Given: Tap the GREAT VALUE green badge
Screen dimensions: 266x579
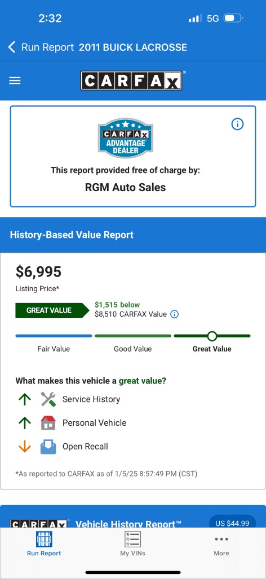Looking at the screenshot, I should pos(52,310).
